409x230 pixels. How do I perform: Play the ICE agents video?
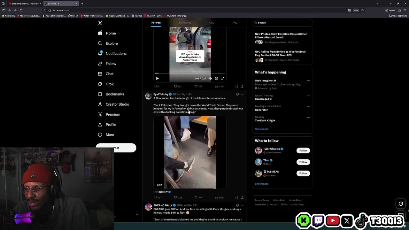(x=157, y=78)
